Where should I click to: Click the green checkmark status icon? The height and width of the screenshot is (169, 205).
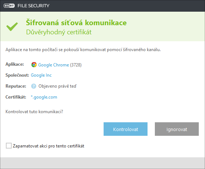pos(12,27)
